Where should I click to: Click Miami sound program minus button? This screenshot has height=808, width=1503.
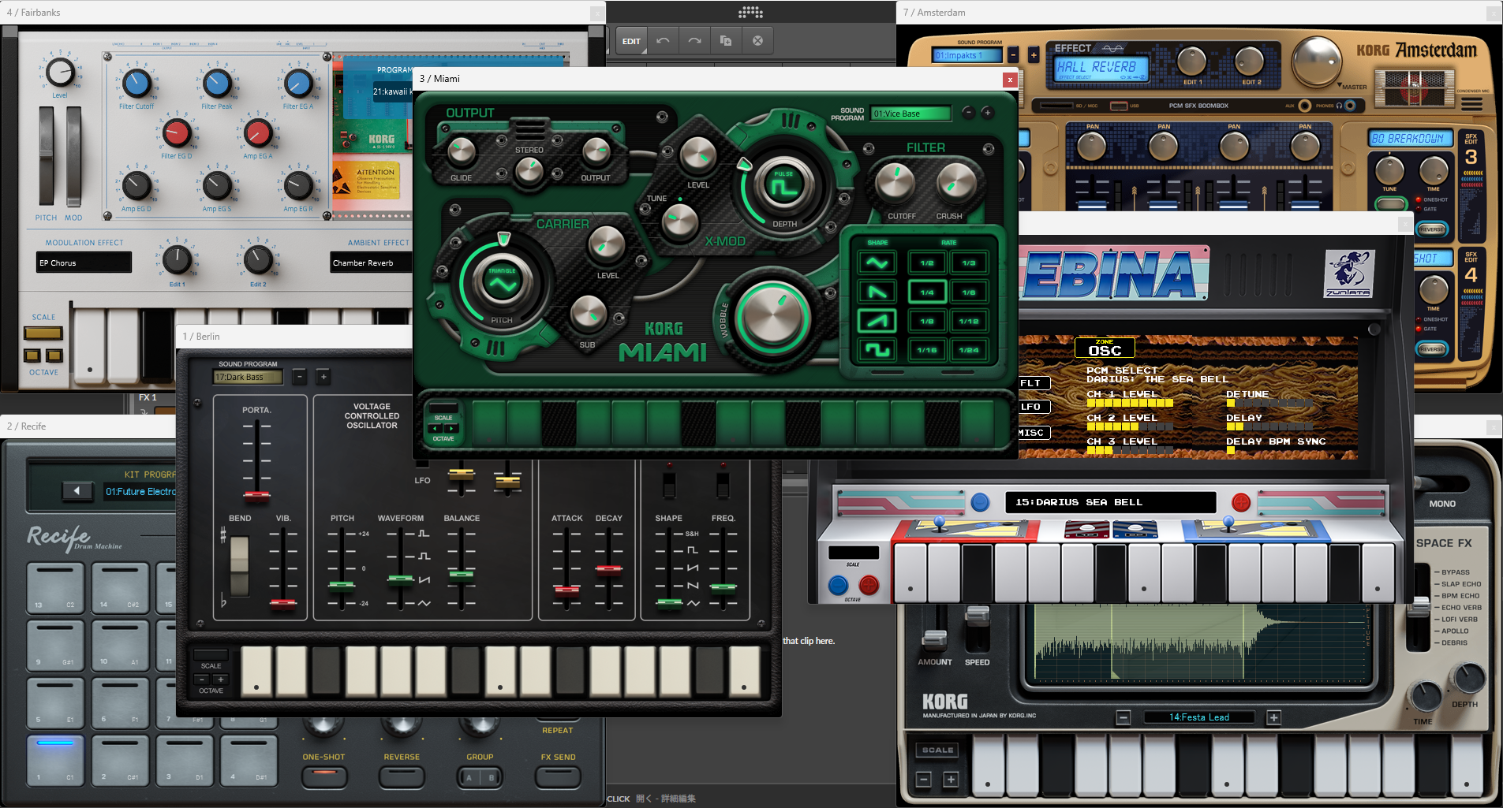pyautogui.click(x=969, y=113)
